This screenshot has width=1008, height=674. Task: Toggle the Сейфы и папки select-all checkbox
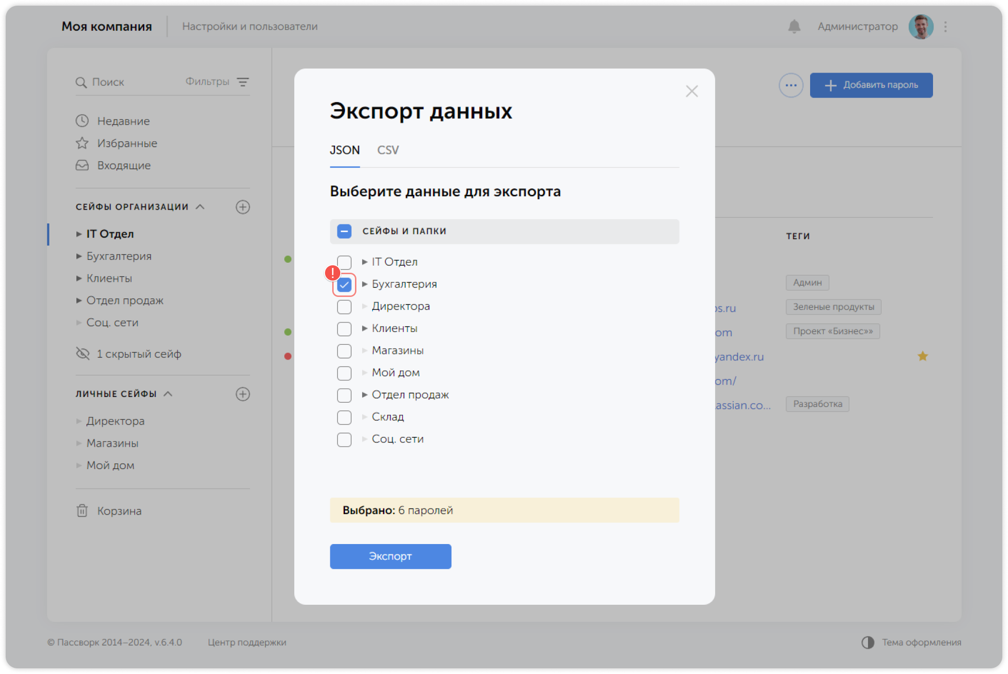(x=344, y=231)
